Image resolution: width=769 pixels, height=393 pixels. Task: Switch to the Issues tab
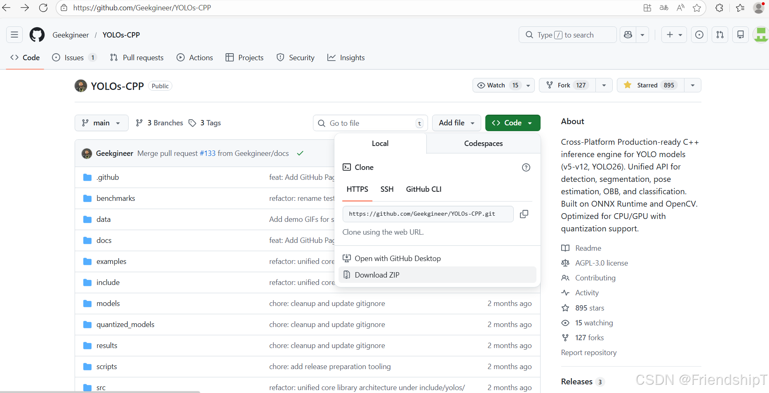(75, 58)
